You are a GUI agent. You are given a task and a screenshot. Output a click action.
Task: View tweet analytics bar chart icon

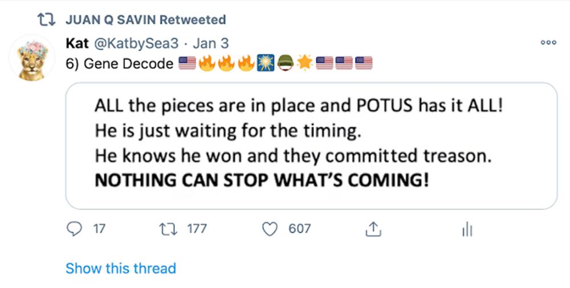pos(467,229)
